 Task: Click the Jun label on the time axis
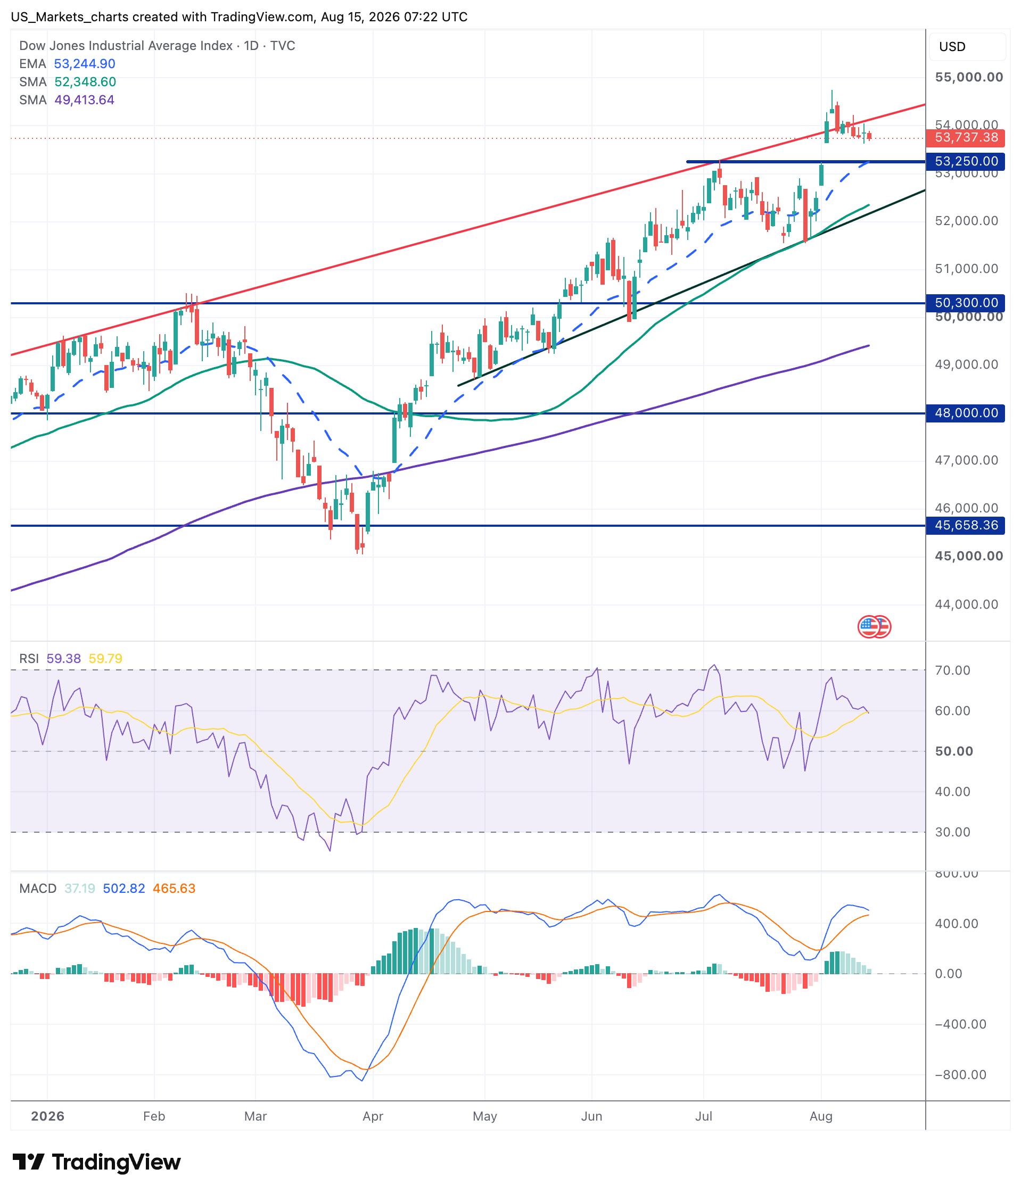591,1116
